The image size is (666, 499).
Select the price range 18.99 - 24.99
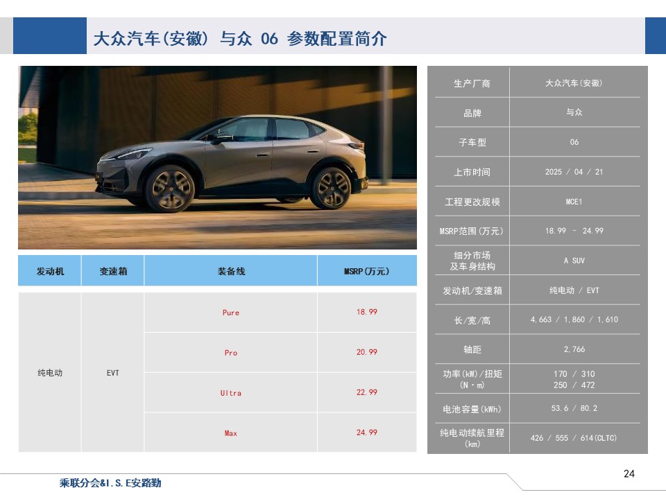574,231
